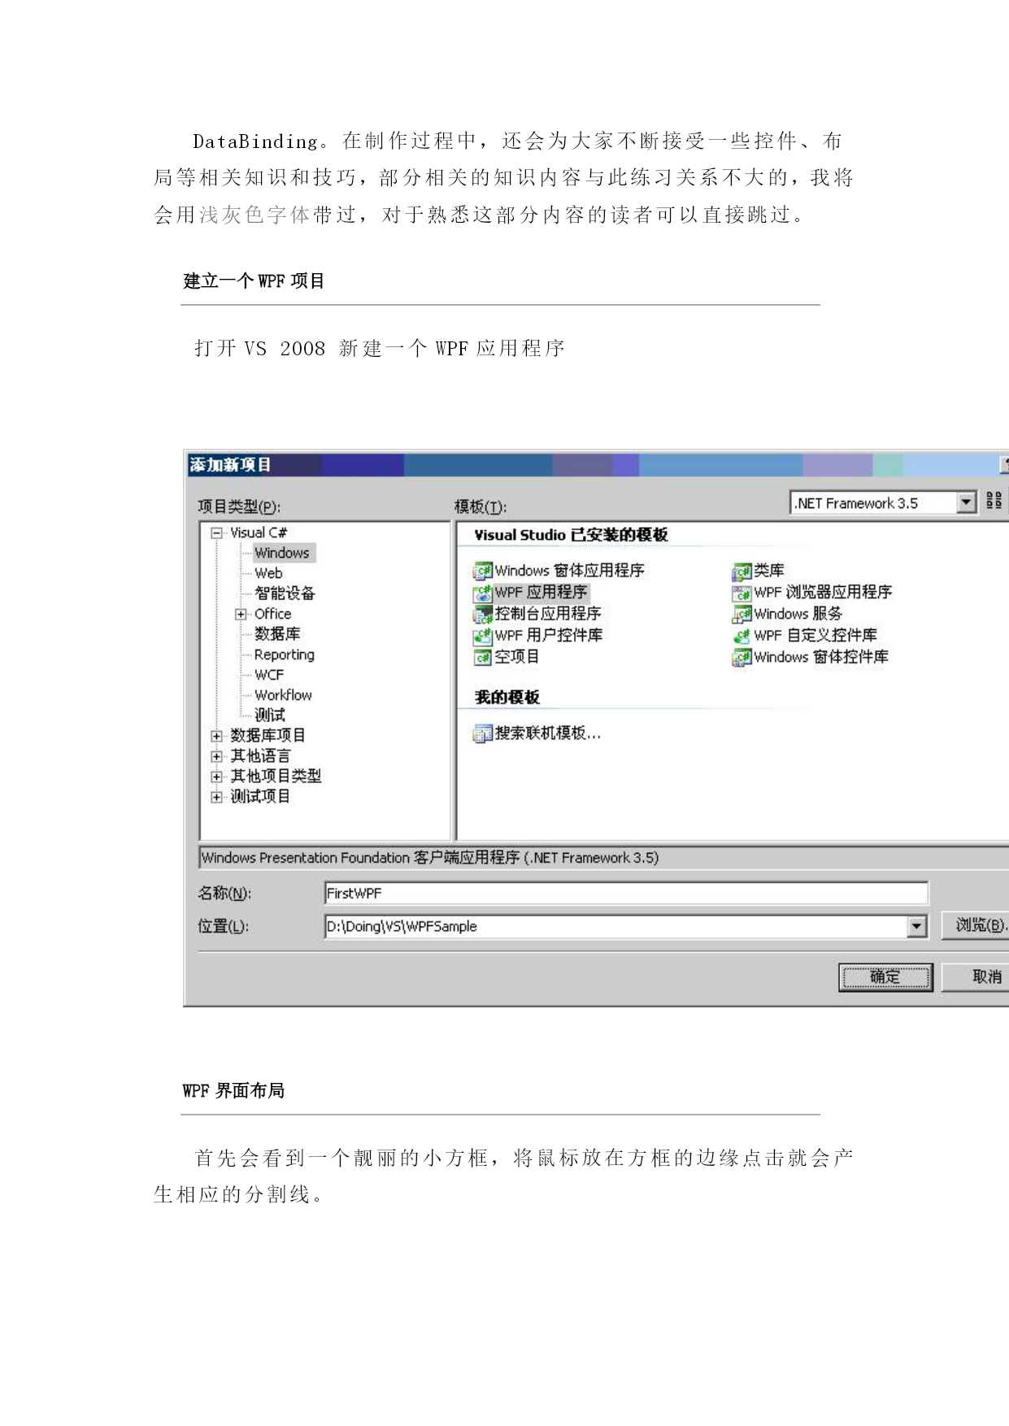Screen dimensions: 1009x1426
Task: Click the Windows Presentation Foundation description bar
Action: coord(604,858)
